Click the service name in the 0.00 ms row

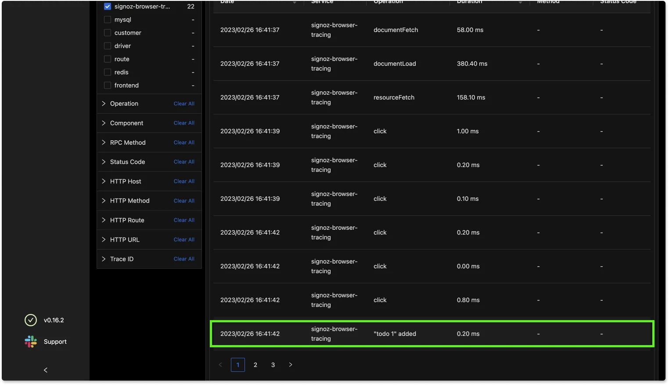334,266
